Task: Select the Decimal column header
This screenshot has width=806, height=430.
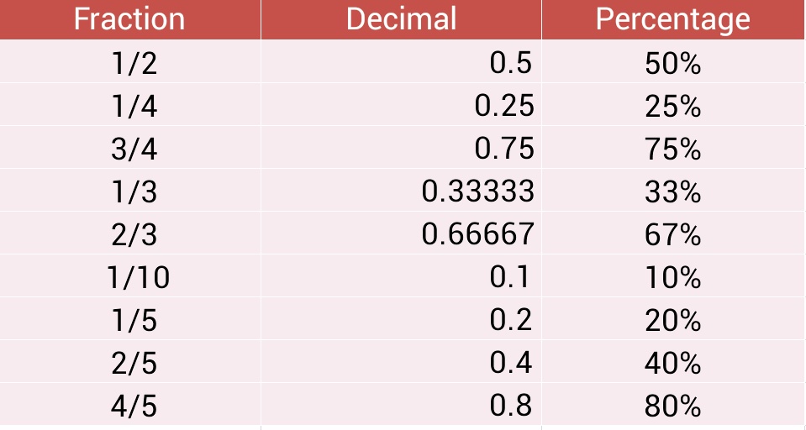Action: pyautogui.click(x=402, y=19)
